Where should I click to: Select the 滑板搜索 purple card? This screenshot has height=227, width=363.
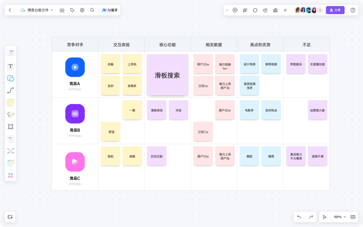tap(168, 75)
